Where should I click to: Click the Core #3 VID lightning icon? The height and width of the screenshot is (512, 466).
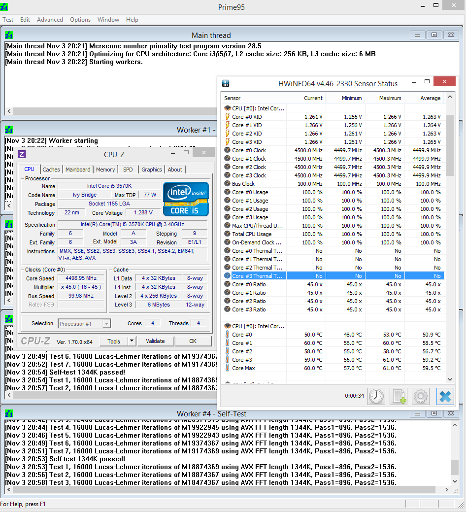pyautogui.click(x=228, y=142)
